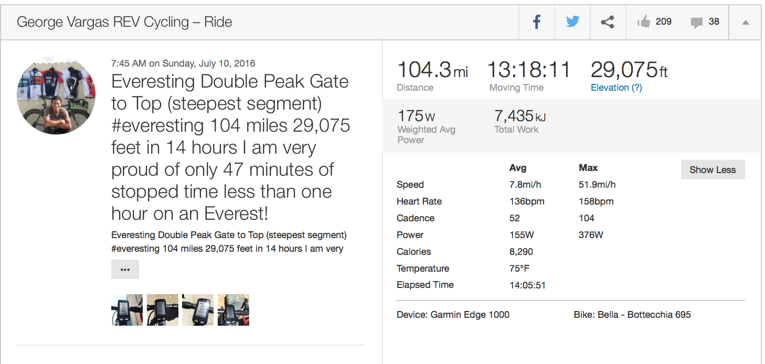Open the first ride photo thumbnail
The height and width of the screenshot is (364, 765).
127,310
